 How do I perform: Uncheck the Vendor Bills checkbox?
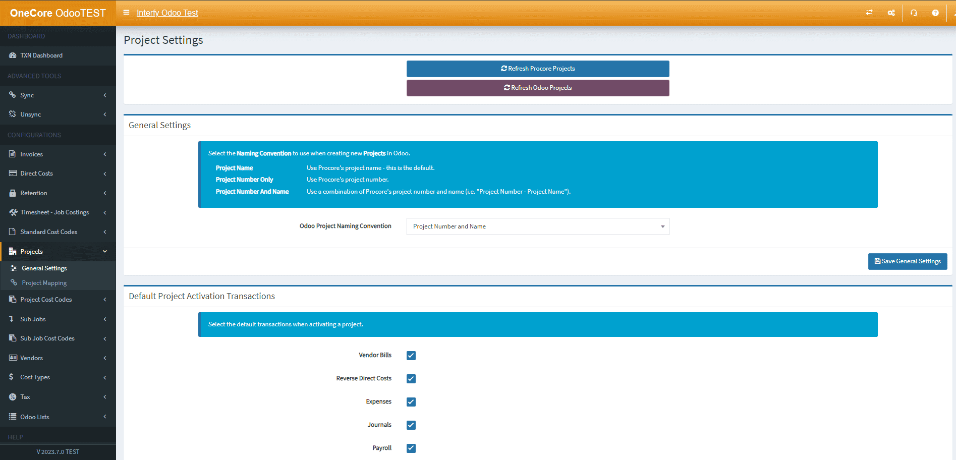pos(411,356)
